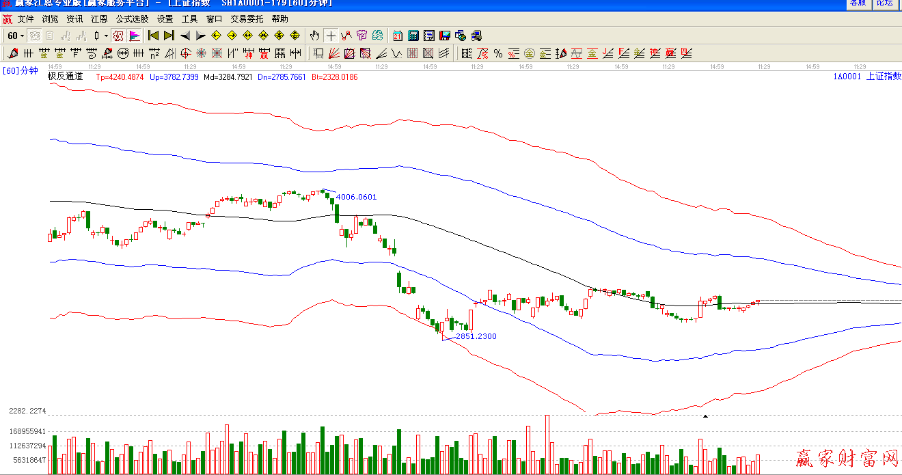This screenshot has width=902, height=475.
Task: Open the 60 period dropdown
Action: [x=15, y=36]
